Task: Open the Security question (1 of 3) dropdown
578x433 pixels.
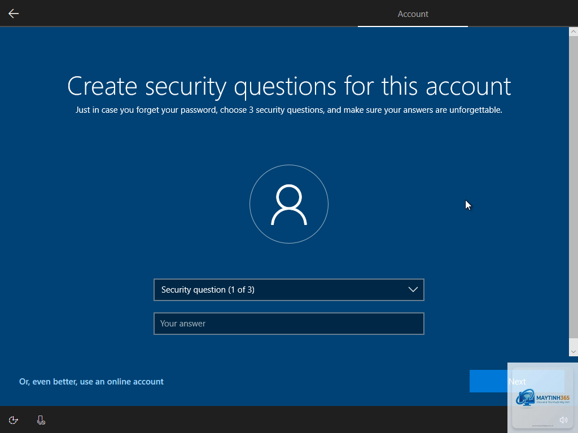Action: [289, 290]
